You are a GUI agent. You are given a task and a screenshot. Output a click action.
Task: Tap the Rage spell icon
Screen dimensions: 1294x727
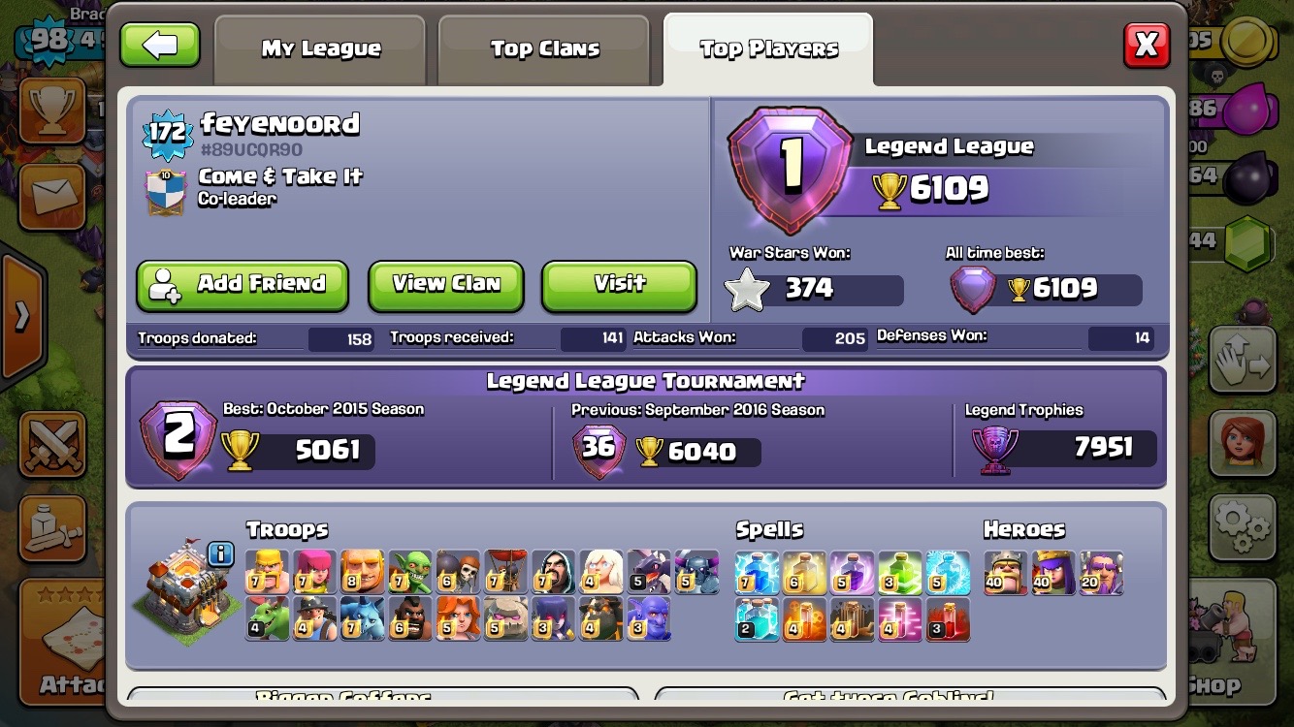pos(853,572)
